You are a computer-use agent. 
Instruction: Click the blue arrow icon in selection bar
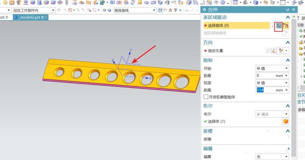pyautogui.click(x=180, y=10)
